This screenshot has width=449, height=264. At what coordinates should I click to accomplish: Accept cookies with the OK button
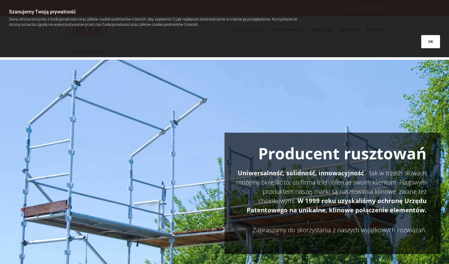coord(431,42)
